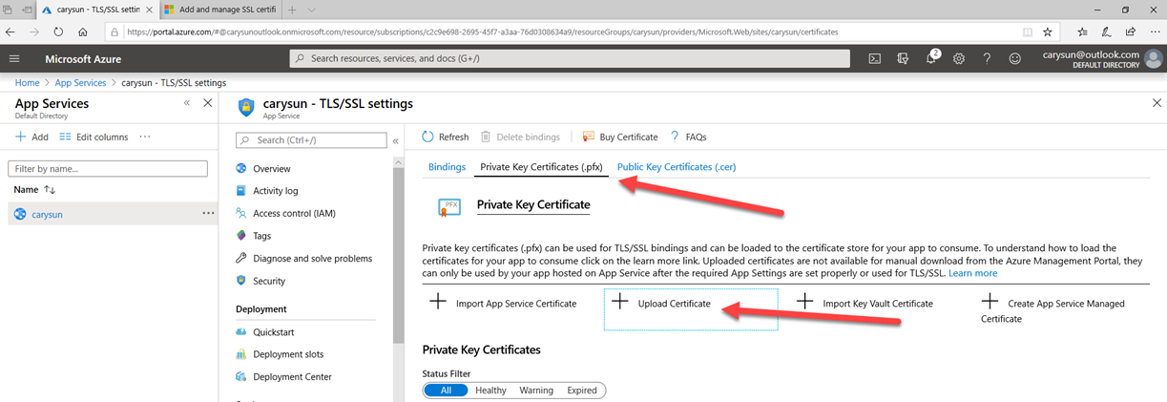1167x402 pixels.
Task: Open the feedback smiley icon
Action: point(1015,58)
